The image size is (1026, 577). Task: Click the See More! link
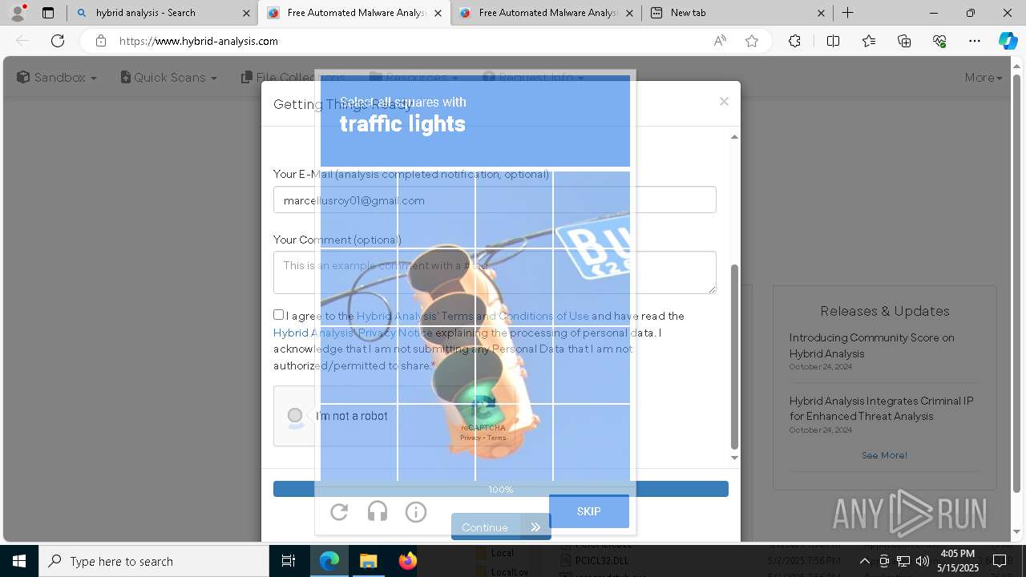click(x=884, y=455)
